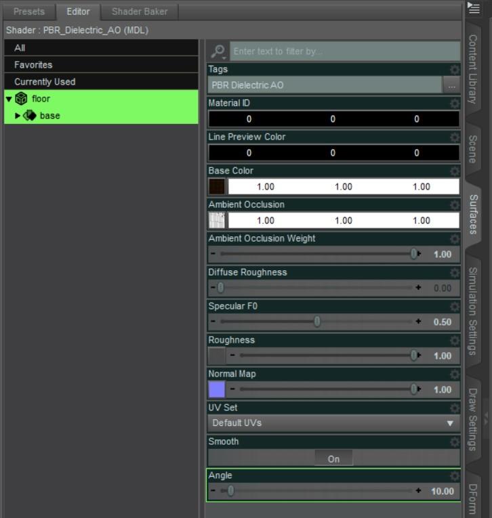Open the Diffuse Roughness gear settings
This screenshot has height=518, width=492.
pyautogui.click(x=455, y=273)
